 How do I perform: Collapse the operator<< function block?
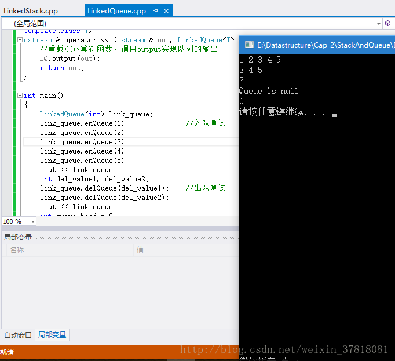pos(20,40)
